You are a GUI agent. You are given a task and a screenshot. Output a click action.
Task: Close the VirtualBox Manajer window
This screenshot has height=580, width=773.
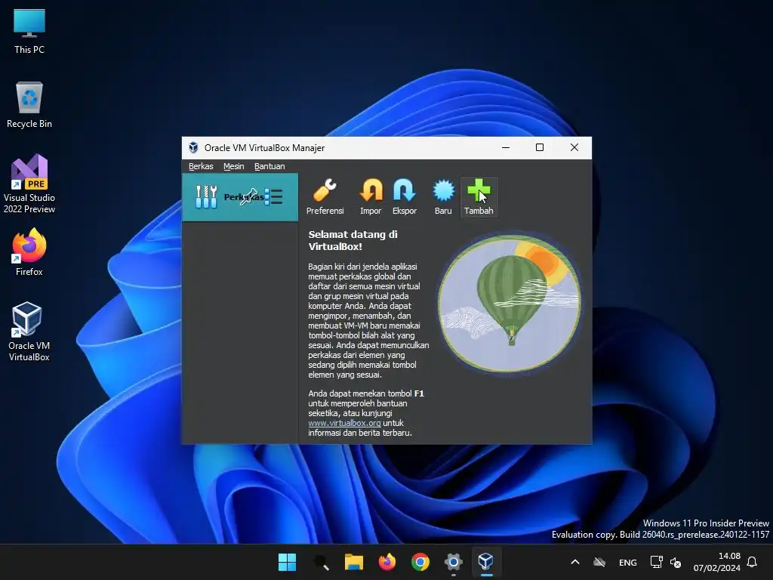(574, 147)
